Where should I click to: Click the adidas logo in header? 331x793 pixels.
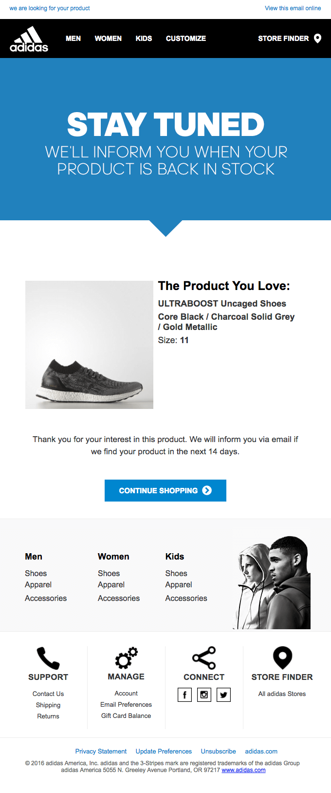29,39
